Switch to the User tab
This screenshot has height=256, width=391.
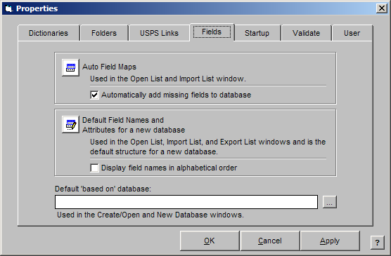[352, 33]
